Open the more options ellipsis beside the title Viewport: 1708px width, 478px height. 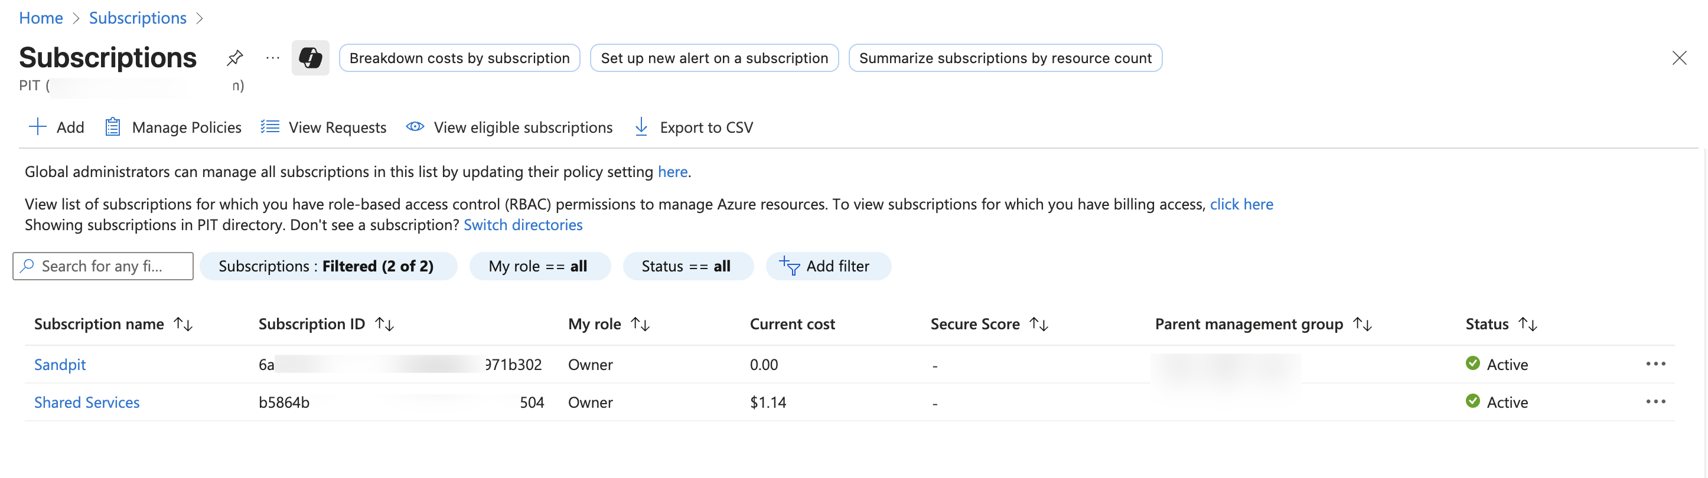click(x=272, y=58)
